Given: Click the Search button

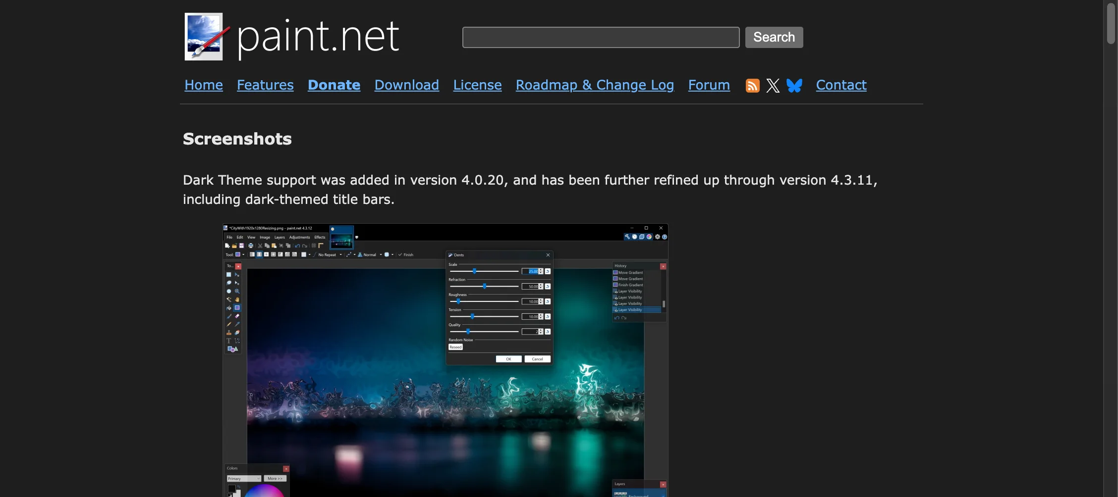Looking at the screenshot, I should tap(774, 37).
